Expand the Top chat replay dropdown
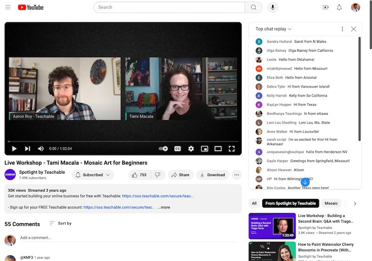 pos(273,29)
